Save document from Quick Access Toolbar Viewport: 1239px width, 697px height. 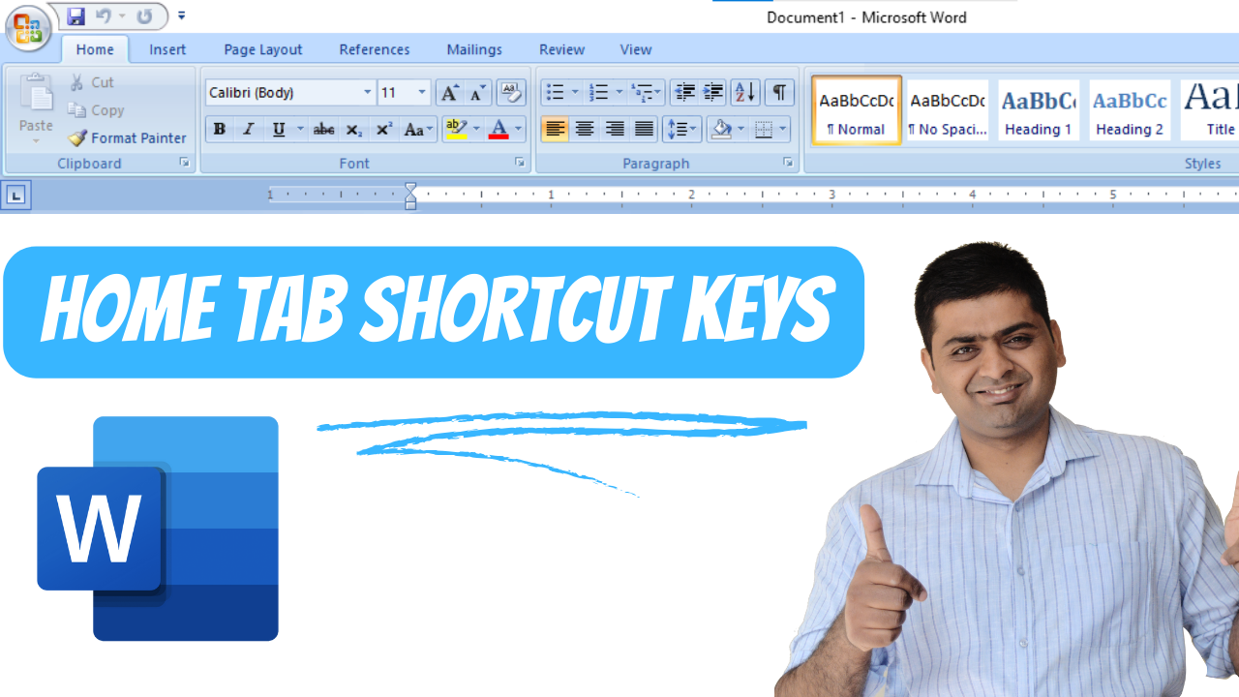pos(76,16)
